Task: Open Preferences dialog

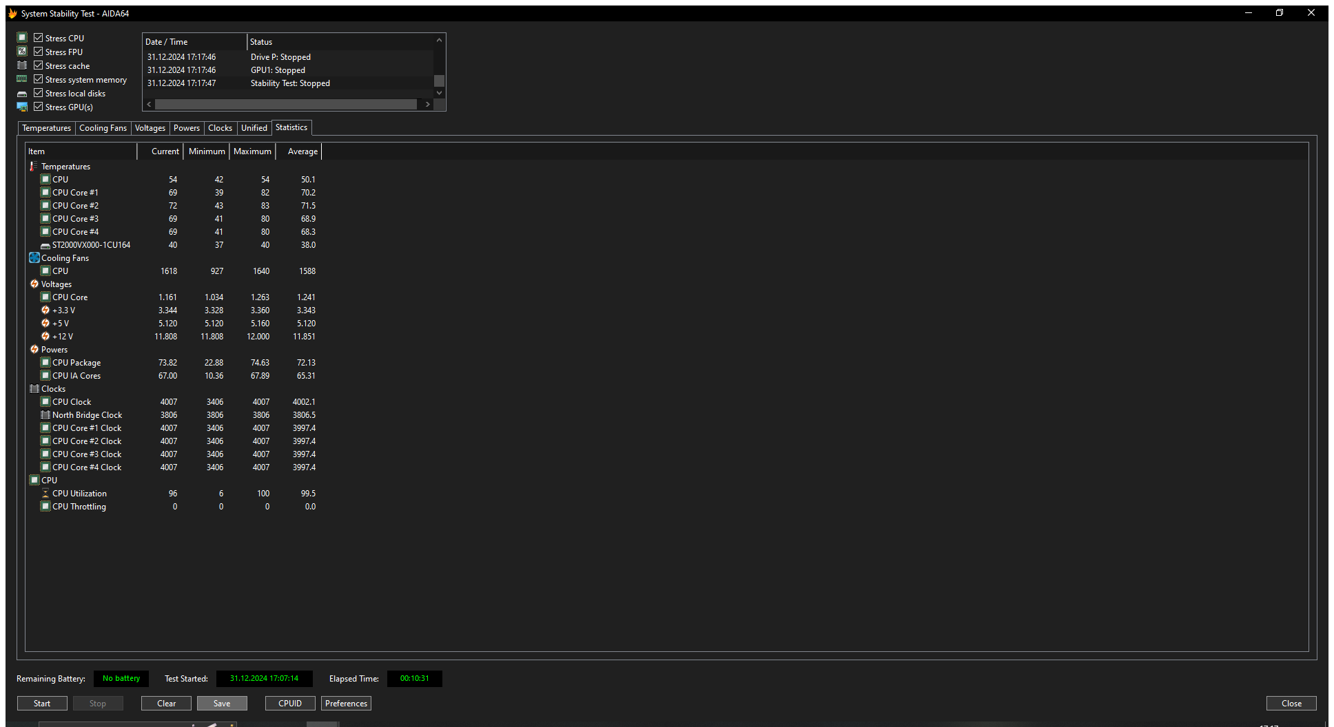Action: (x=346, y=703)
